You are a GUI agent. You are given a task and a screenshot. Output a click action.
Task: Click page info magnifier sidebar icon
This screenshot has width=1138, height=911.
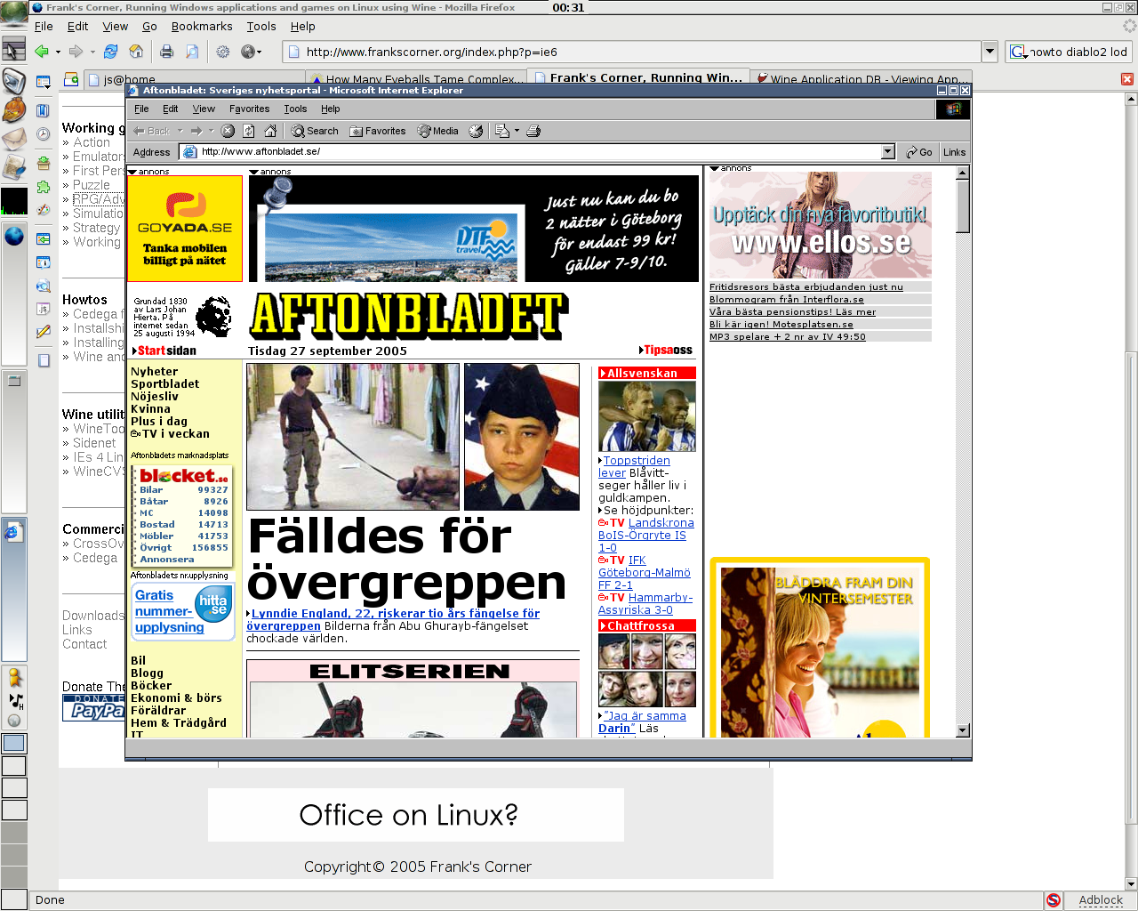click(x=43, y=286)
